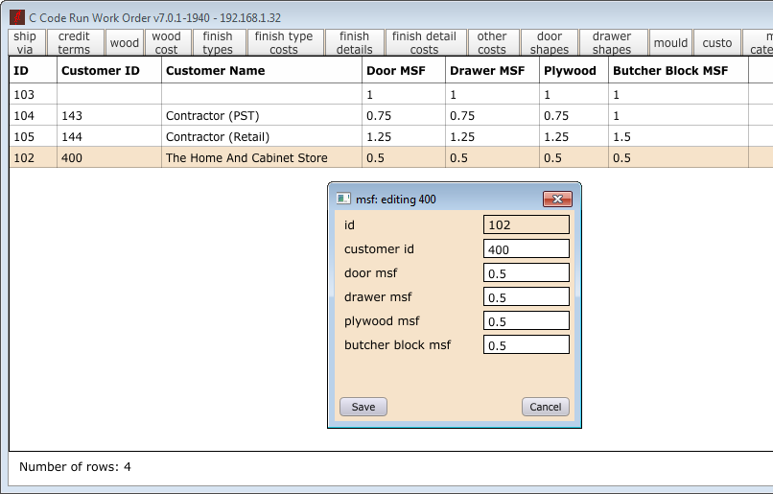
Task: Open the wood cost tab
Action: tap(166, 43)
